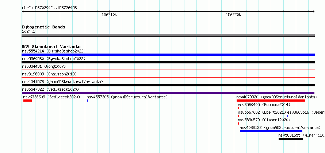Click the right arrow of the ruler

click(314, 12)
